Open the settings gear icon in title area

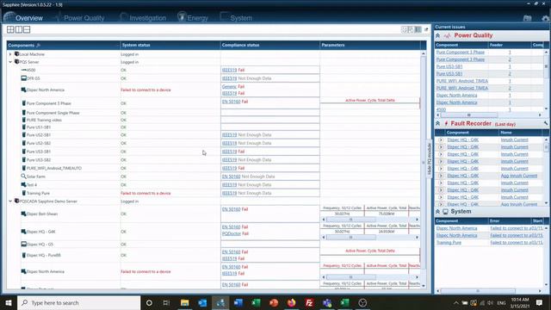tap(545, 18)
